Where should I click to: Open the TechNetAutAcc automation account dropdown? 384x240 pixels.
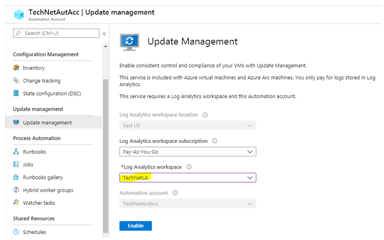pos(188,204)
